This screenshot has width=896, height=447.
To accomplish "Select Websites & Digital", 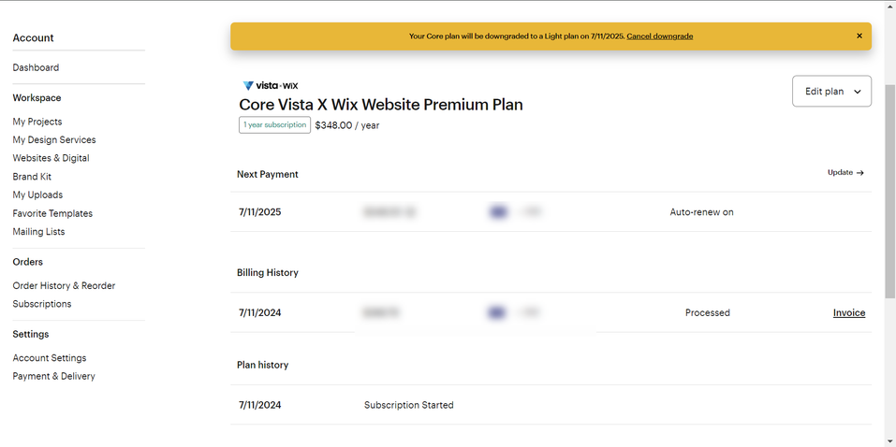I will point(51,158).
